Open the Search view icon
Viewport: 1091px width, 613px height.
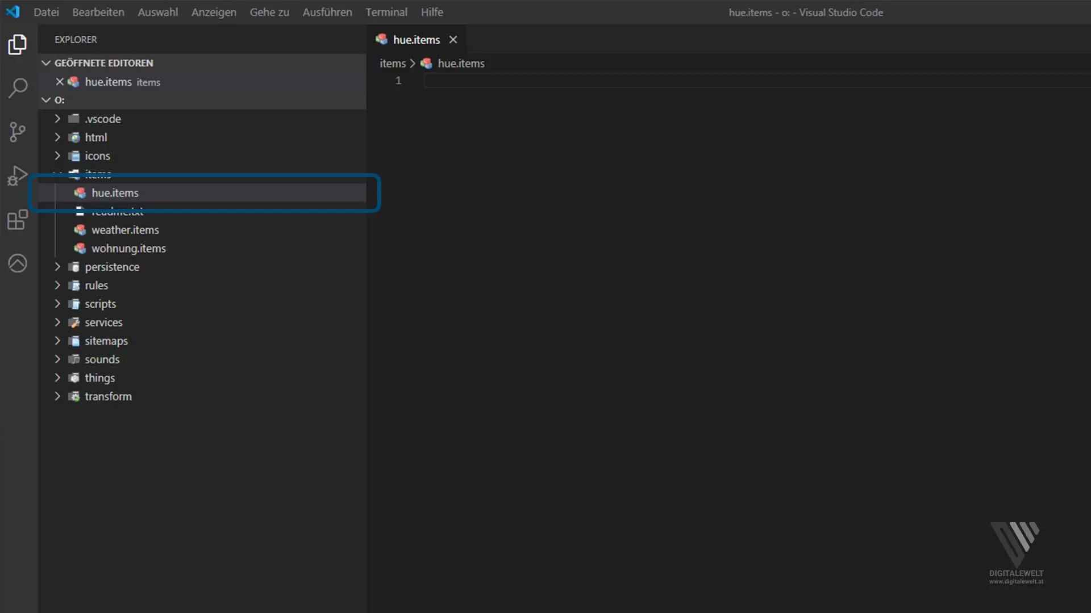pos(18,88)
